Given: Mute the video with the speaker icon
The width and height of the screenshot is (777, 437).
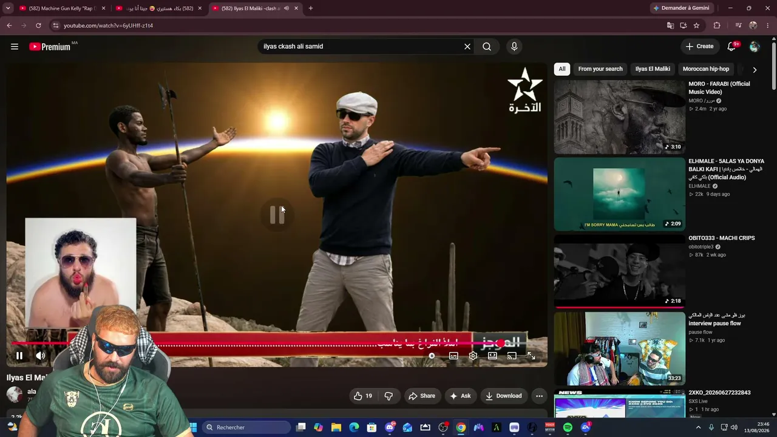Looking at the screenshot, I should (40, 356).
